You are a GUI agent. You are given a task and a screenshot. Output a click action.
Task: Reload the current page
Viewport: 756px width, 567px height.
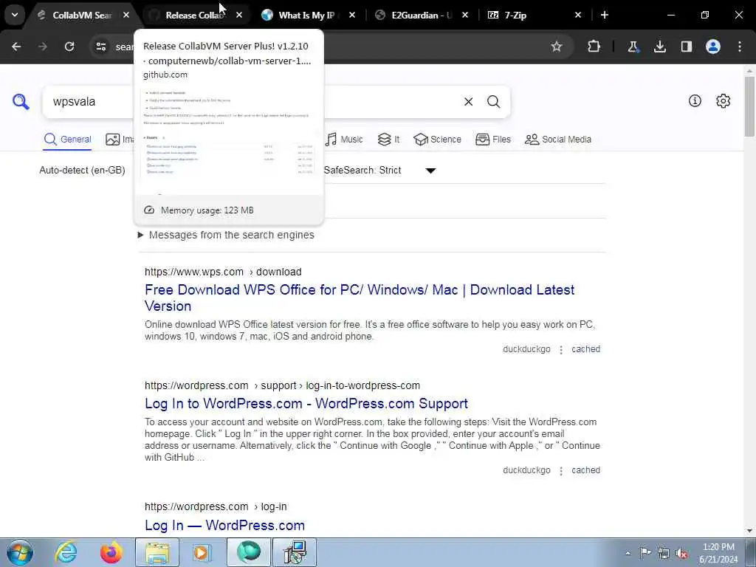[69, 47]
